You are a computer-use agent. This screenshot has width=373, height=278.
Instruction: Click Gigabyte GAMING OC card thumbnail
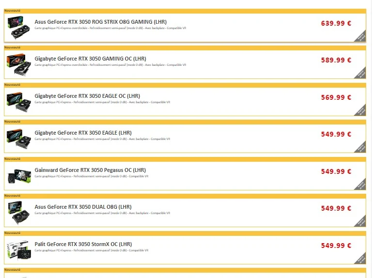(x=19, y=64)
